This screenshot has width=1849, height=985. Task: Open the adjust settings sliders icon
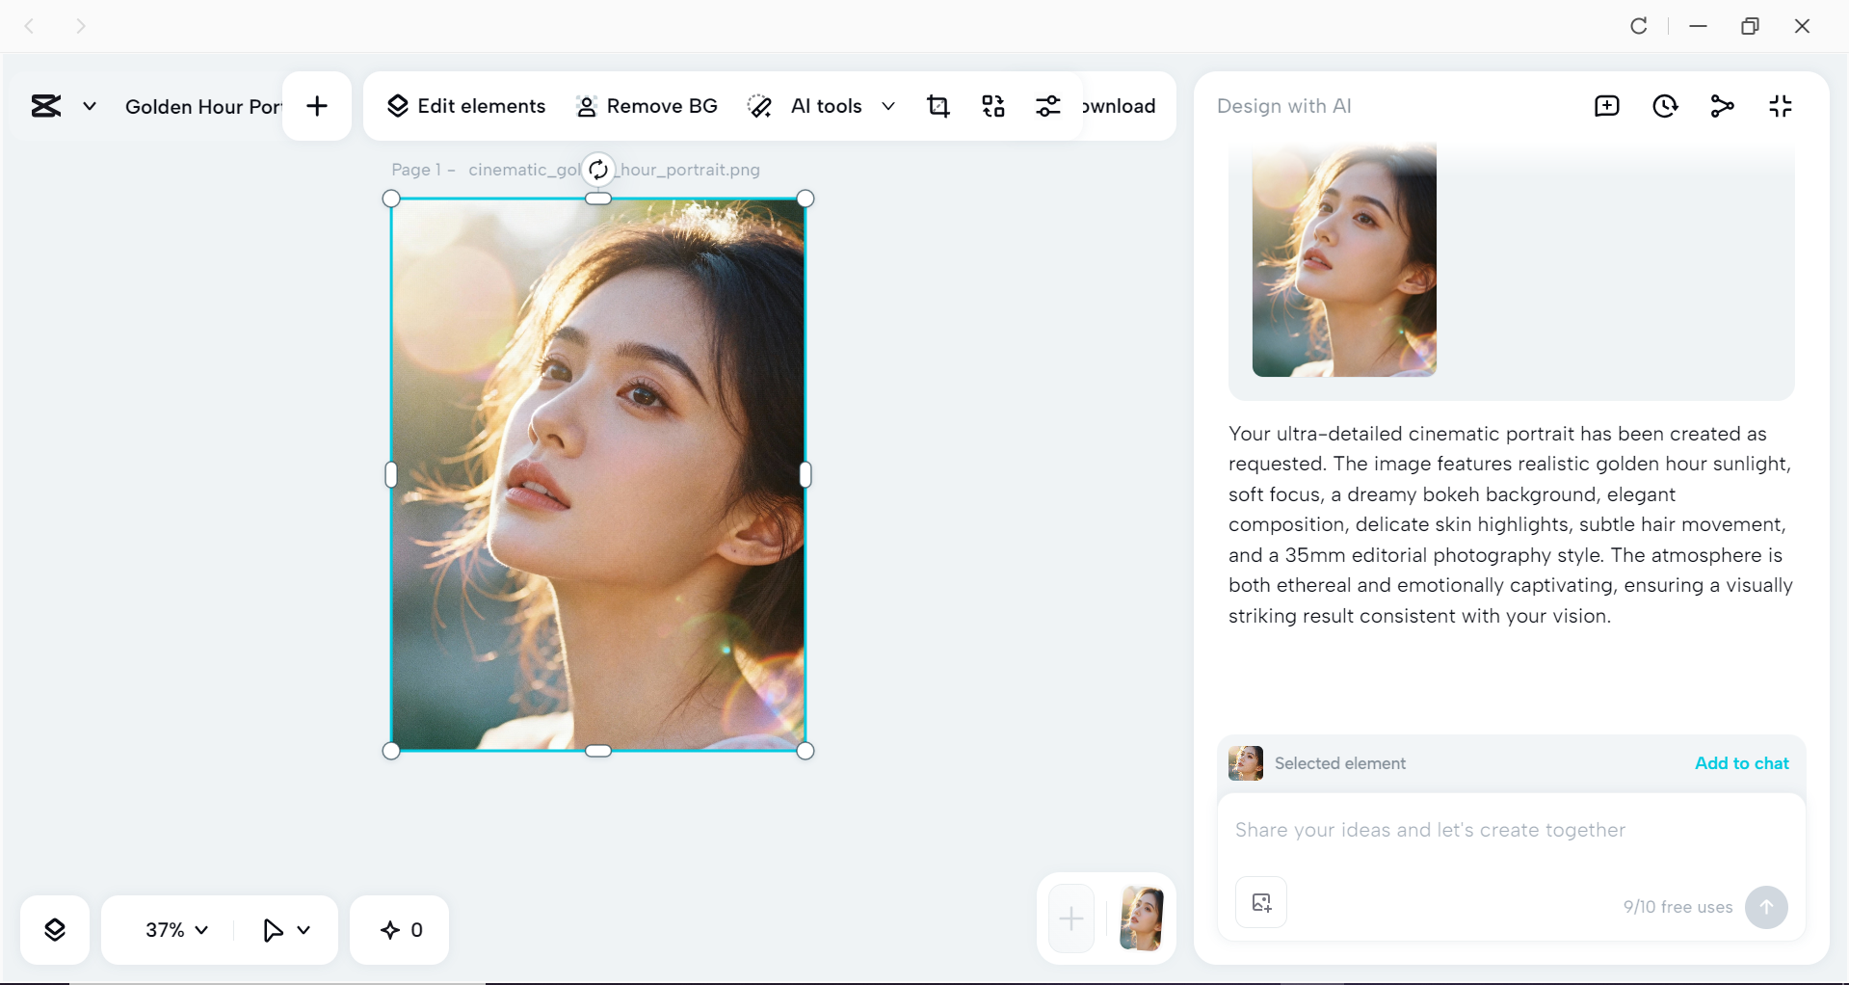click(x=1048, y=106)
